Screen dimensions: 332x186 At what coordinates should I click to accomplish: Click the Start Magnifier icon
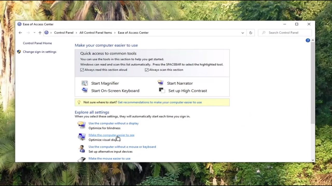85,83
